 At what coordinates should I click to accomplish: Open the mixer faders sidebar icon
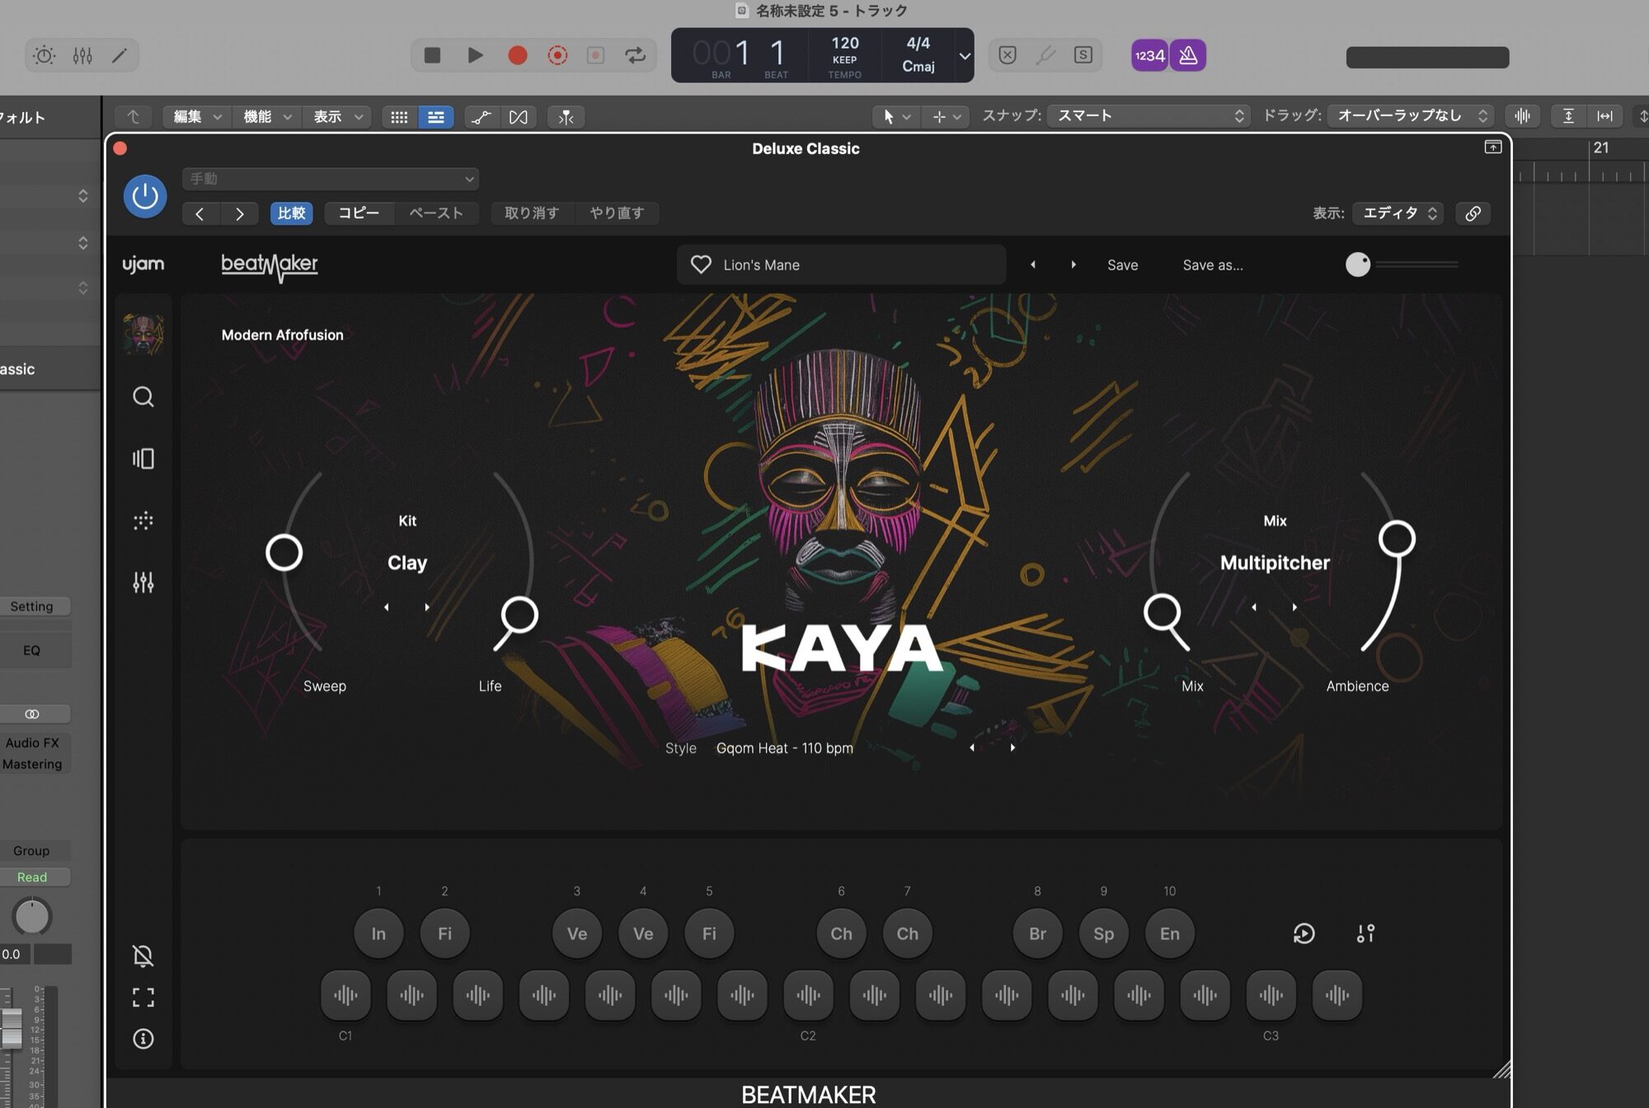tap(143, 583)
